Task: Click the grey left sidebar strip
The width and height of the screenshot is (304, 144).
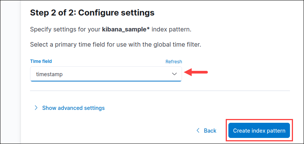Action: (10, 72)
